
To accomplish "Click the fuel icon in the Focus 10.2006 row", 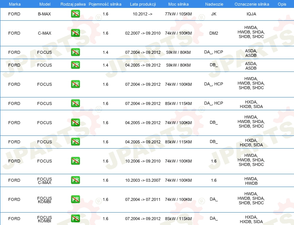I will (x=75, y=161).
